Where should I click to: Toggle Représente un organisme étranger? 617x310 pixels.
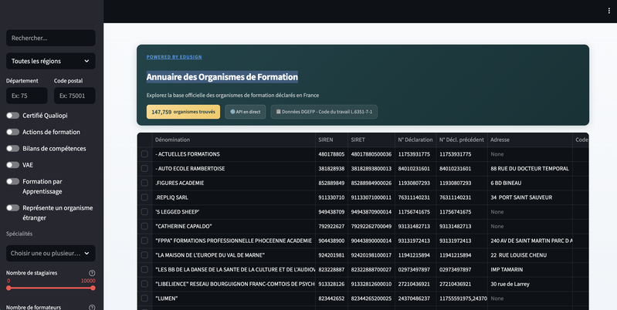[x=12, y=207]
